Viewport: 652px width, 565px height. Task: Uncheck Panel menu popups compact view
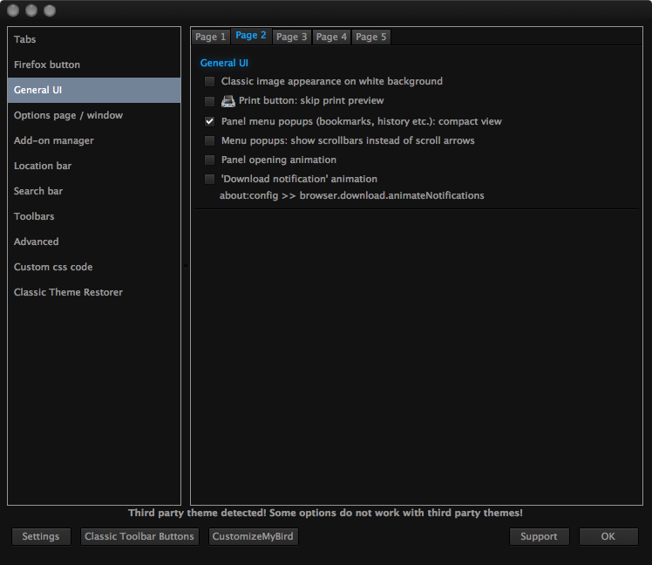tap(209, 121)
